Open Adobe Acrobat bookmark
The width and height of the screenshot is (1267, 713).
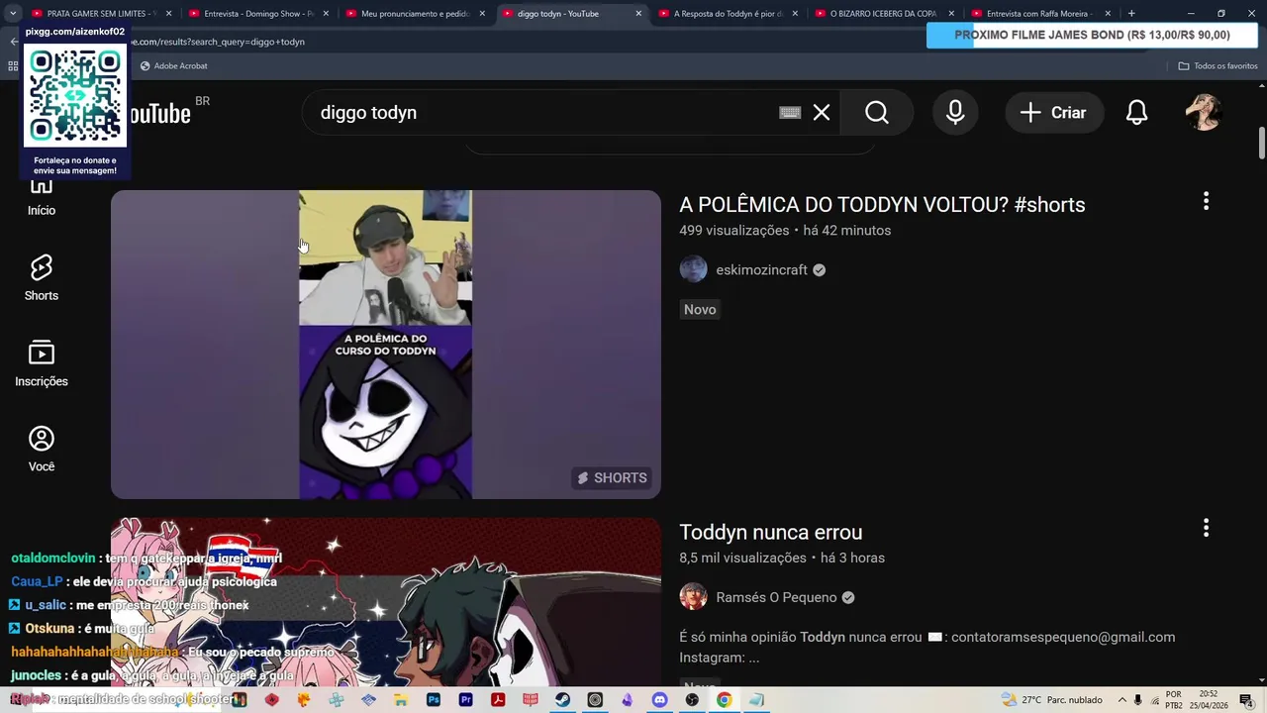[173, 65]
